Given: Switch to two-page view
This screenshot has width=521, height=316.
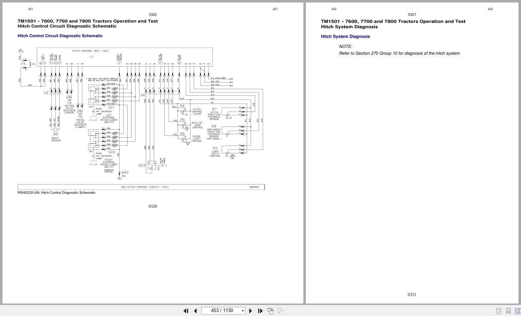Looking at the screenshot, I should click(518, 311).
